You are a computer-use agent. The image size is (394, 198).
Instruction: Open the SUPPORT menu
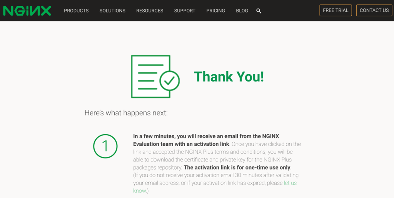pos(185,10)
